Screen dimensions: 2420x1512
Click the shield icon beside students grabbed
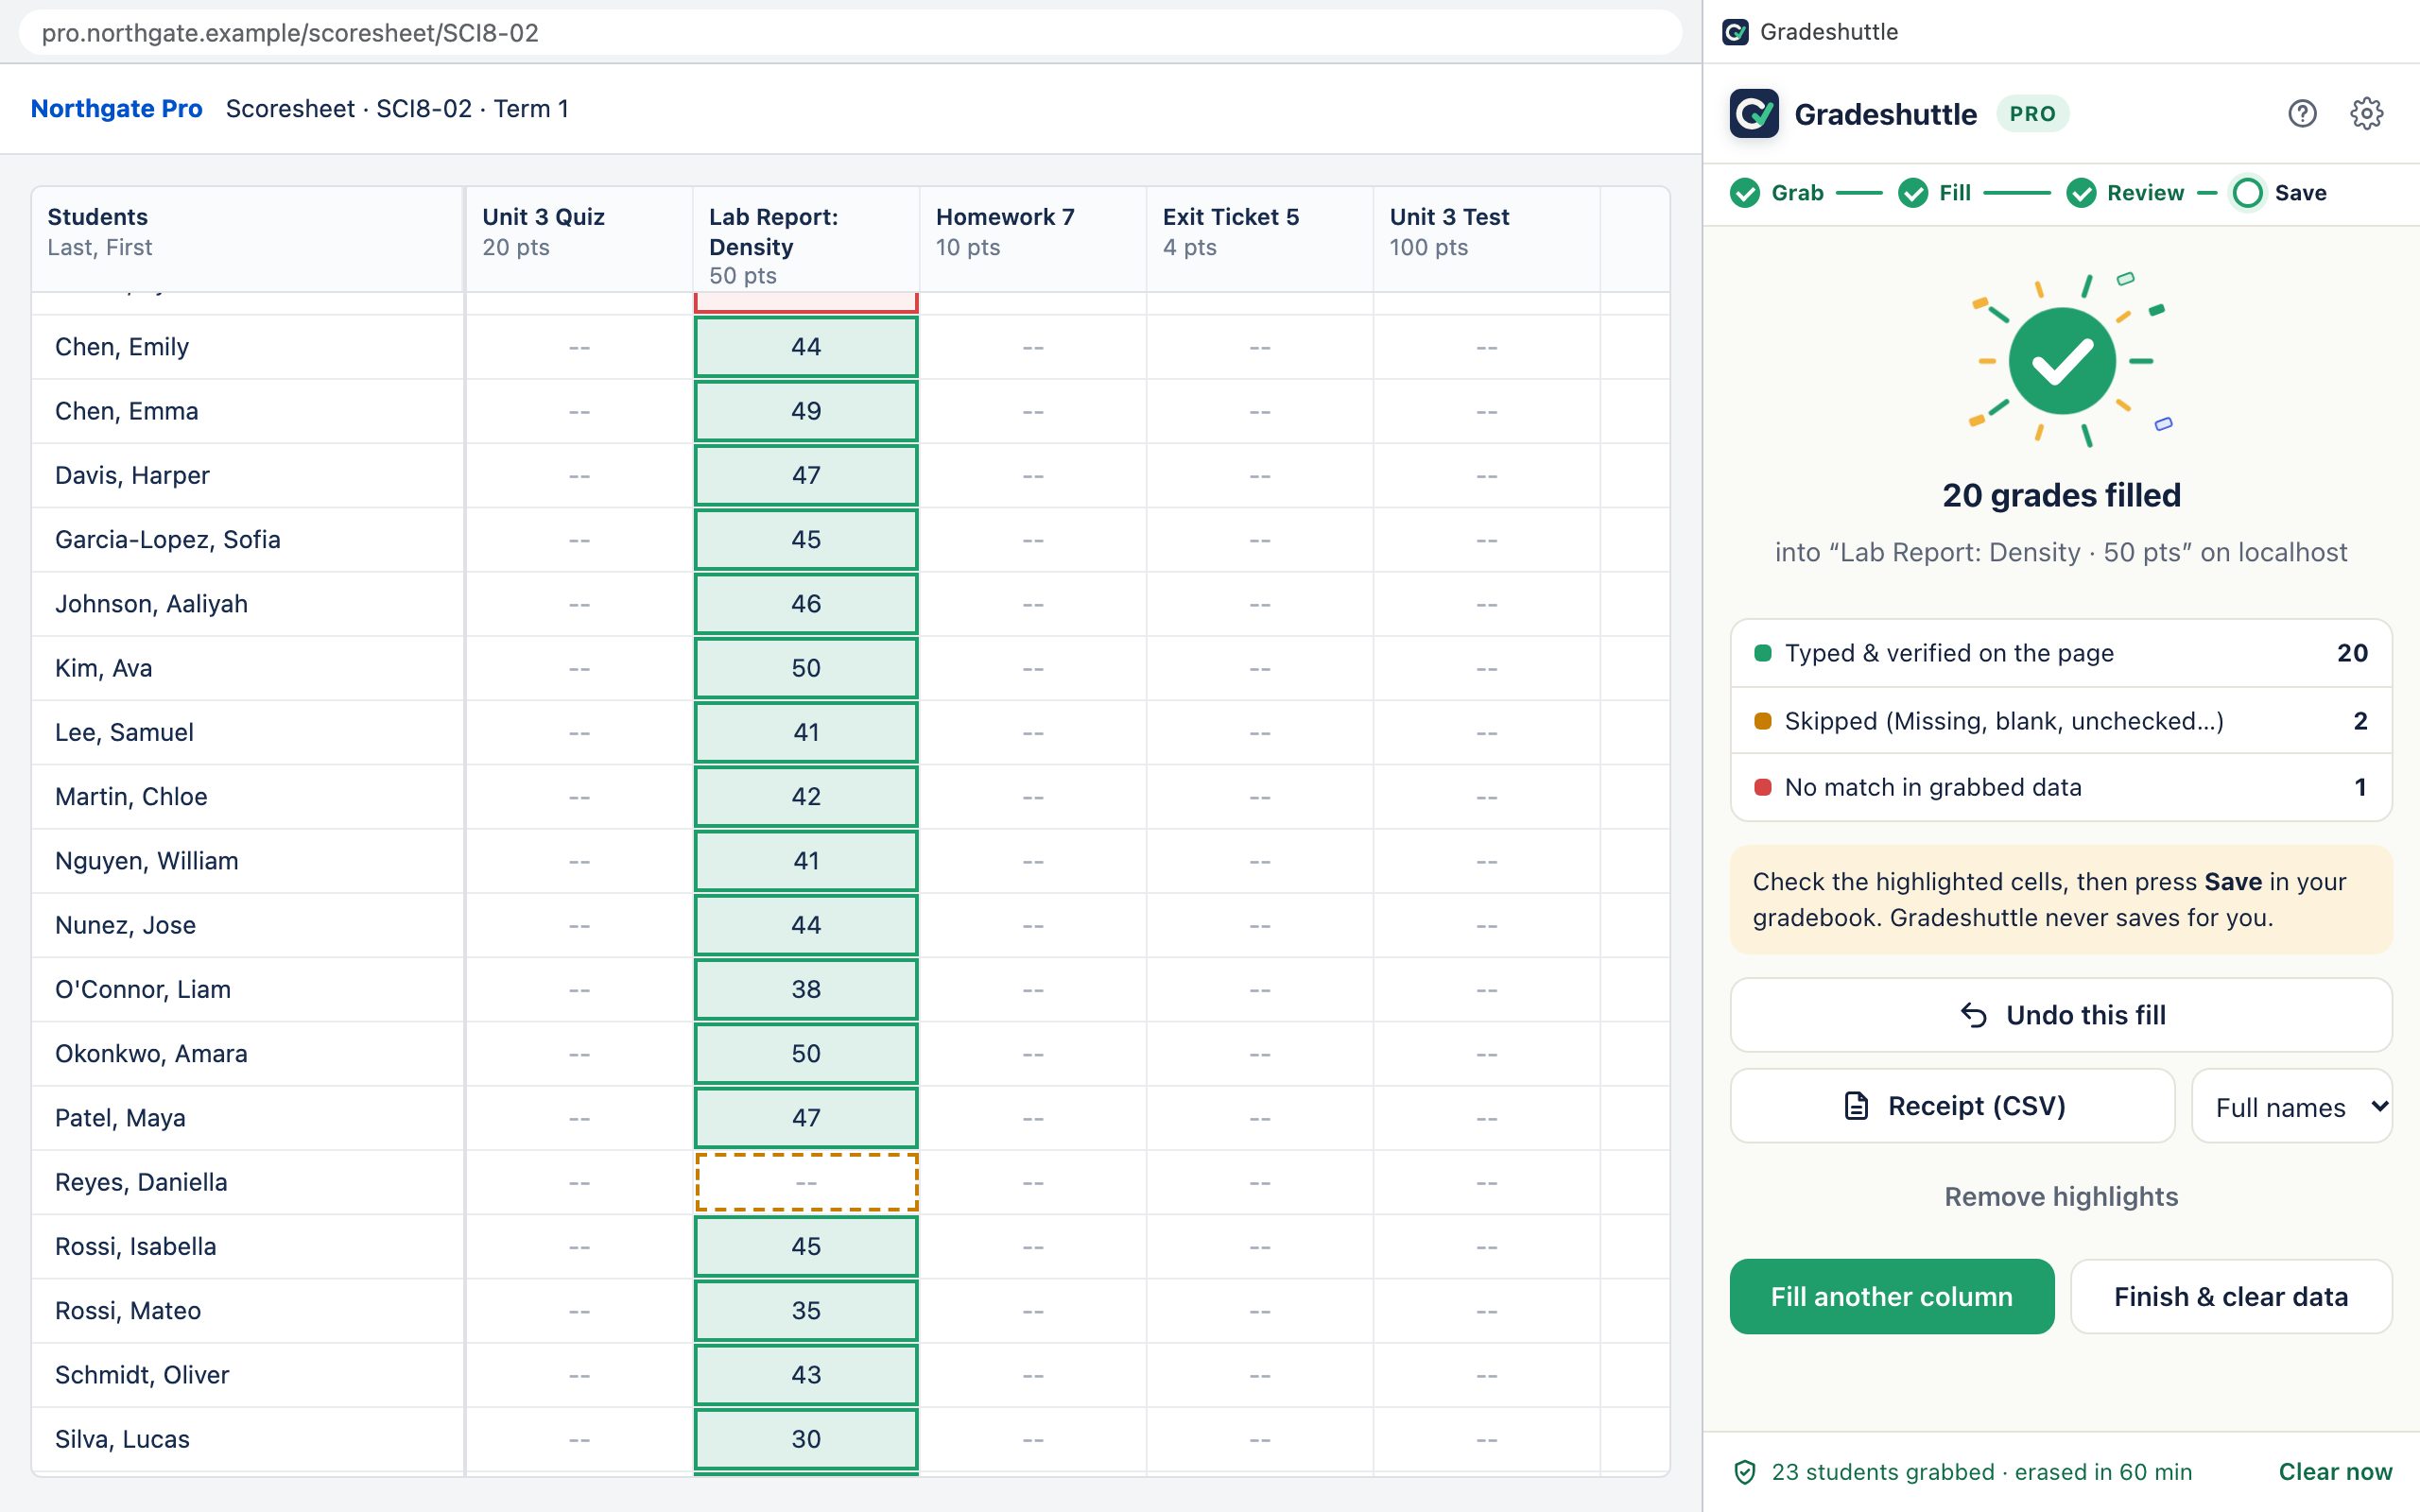(1745, 1472)
